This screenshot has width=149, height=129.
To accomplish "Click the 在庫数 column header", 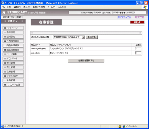I will (138, 45).
